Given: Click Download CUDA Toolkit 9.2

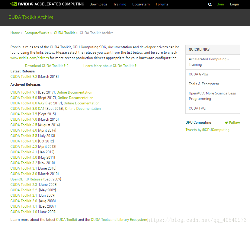Looking at the screenshot, I should point(47,66).
